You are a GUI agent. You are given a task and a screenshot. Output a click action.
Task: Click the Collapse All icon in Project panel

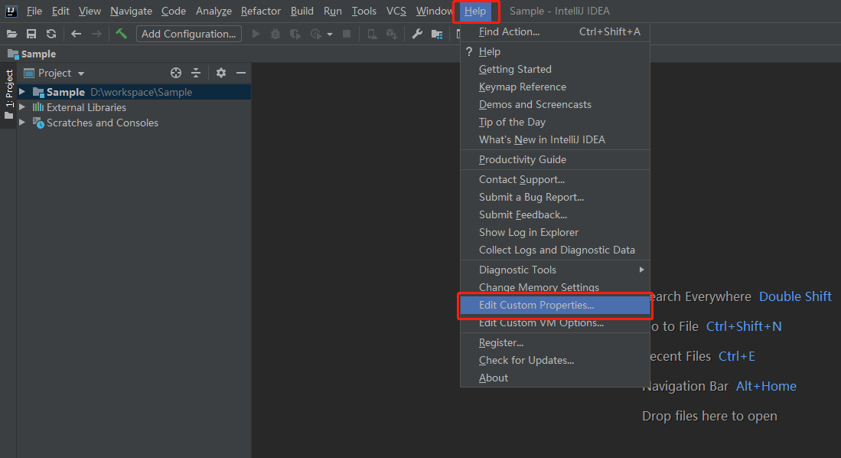click(x=196, y=73)
